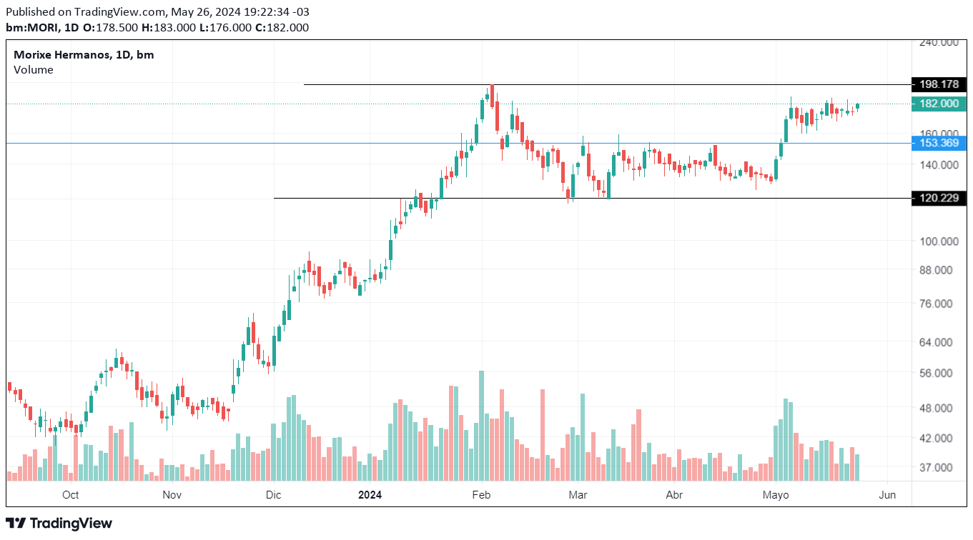
Task: Click the Dic label on time axis
Action: coord(275,494)
